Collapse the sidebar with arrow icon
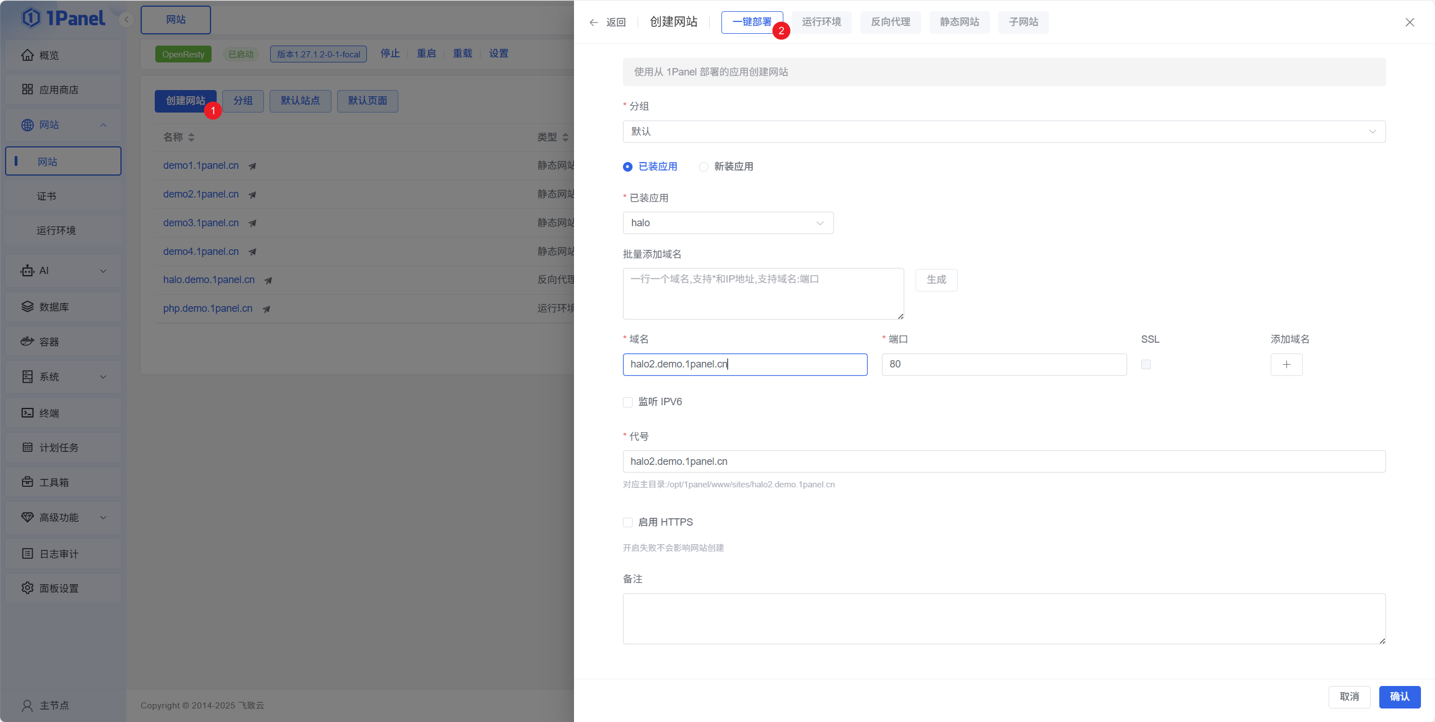 coord(127,19)
